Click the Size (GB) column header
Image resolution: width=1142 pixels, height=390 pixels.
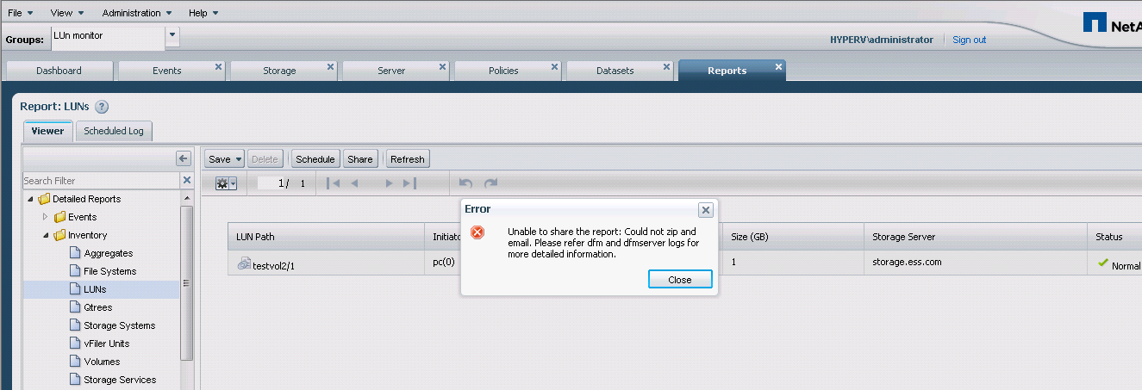click(793, 237)
